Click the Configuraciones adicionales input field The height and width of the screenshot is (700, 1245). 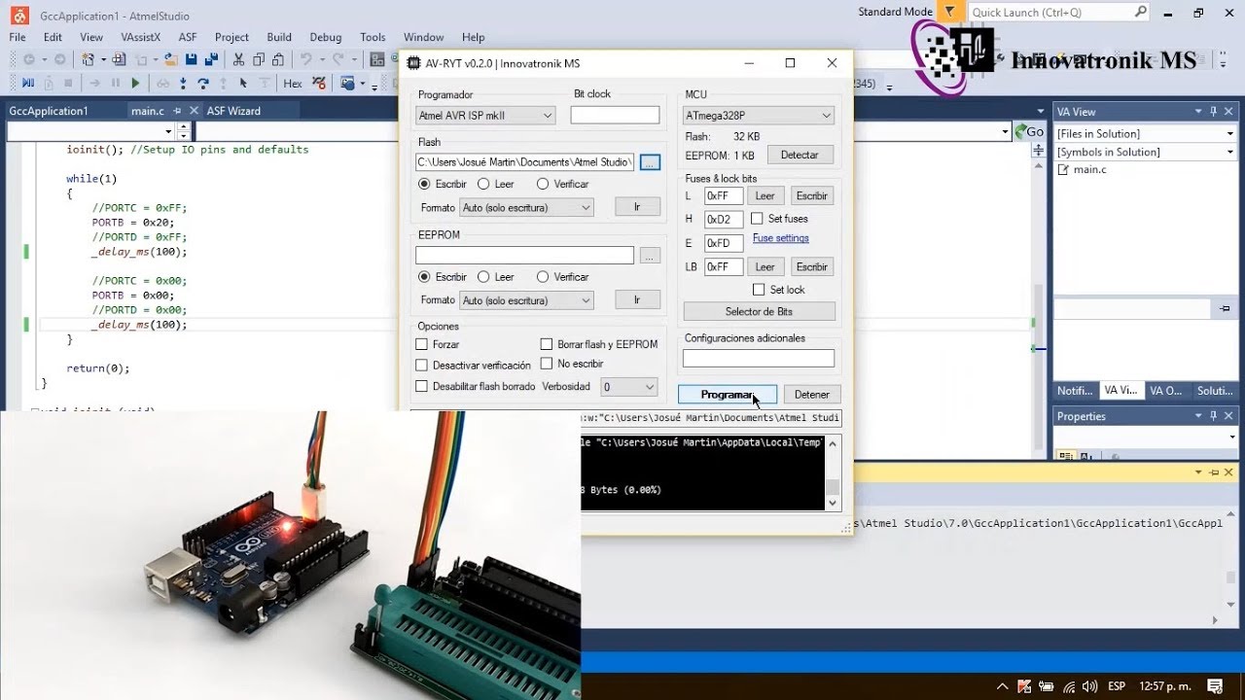click(759, 359)
